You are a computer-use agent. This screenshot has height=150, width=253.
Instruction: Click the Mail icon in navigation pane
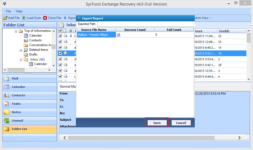(6, 78)
